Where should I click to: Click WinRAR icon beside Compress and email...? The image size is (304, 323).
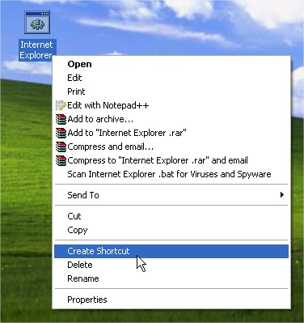click(x=61, y=147)
